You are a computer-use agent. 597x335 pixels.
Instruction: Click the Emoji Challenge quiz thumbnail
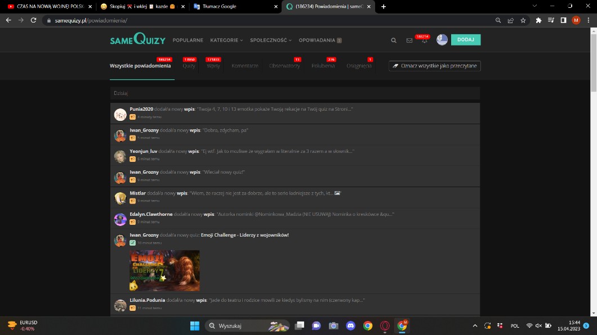[164, 270]
